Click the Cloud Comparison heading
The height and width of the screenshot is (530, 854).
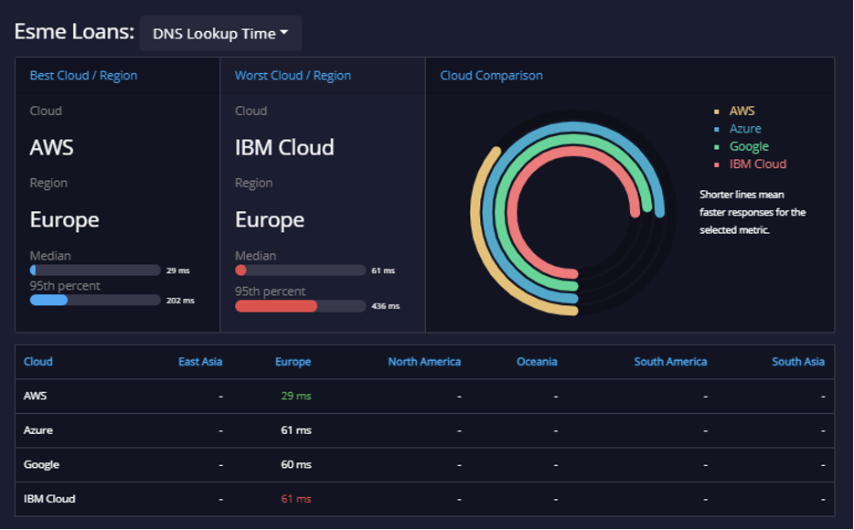click(491, 76)
